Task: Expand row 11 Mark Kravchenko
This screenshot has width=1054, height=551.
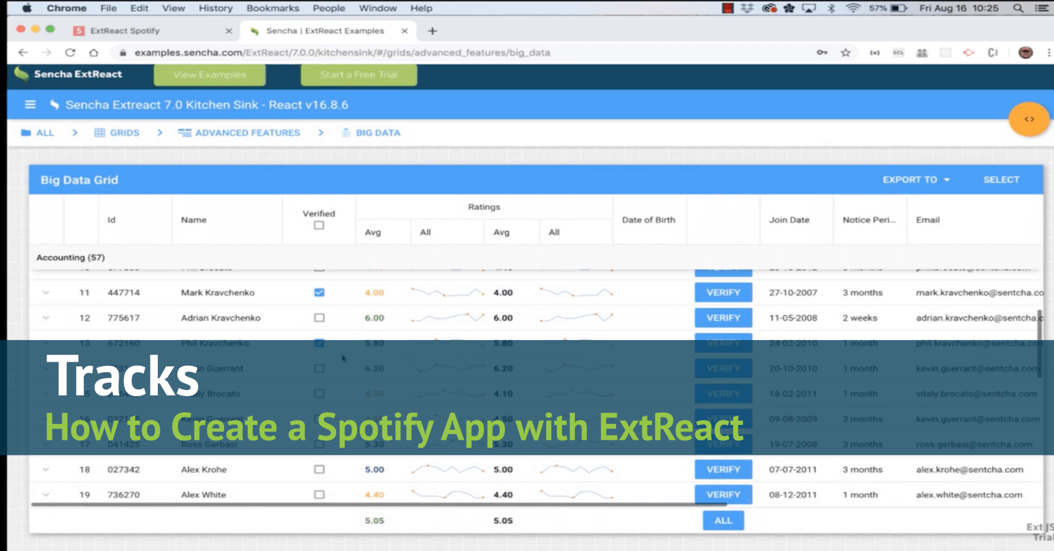Action: [46, 292]
